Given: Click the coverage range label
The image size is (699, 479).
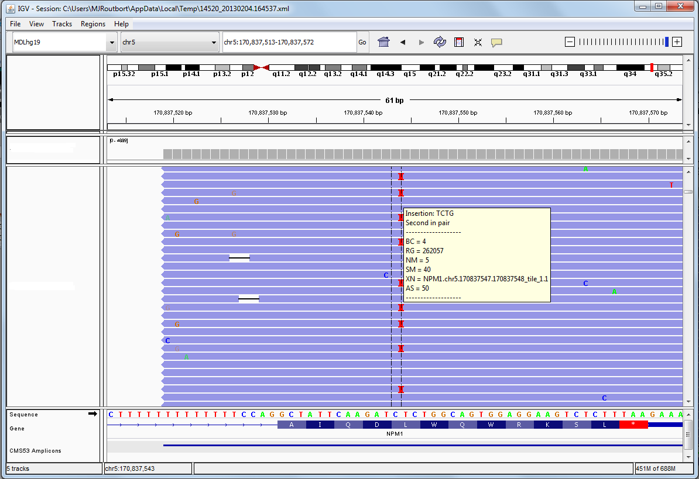Looking at the screenshot, I should pos(119,141).
